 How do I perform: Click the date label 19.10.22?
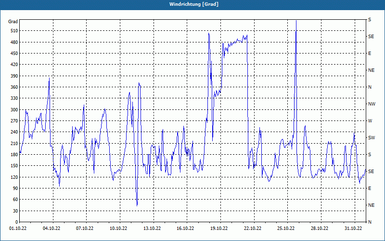pyautogui.click(x=219, y=228)
